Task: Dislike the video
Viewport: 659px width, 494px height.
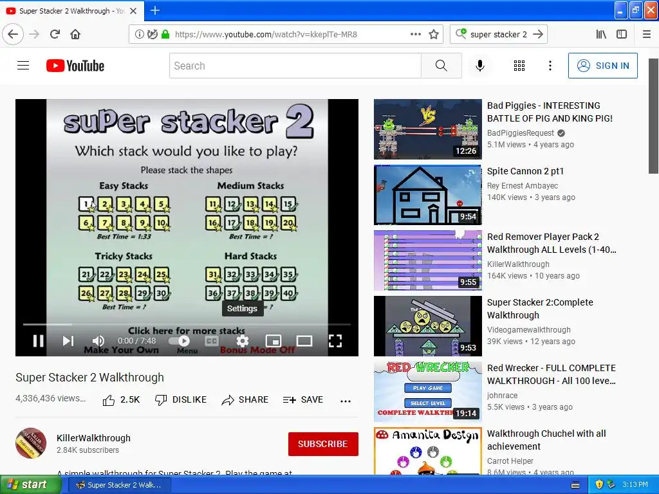Action: click(x=181, y=400)
